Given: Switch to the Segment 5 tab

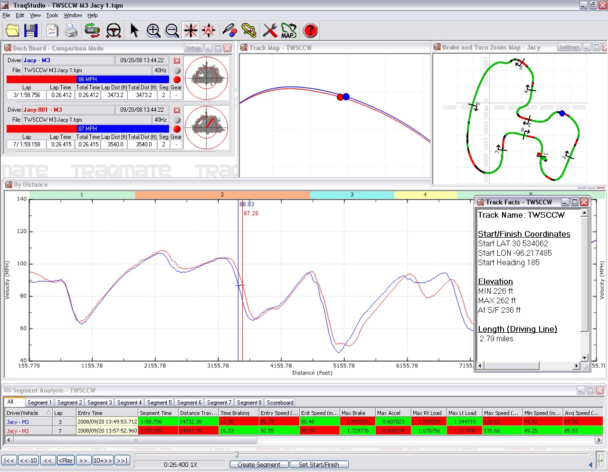Looking at the screenshot, I should coord(159,403).
